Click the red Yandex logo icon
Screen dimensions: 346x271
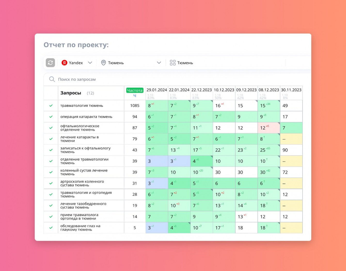(64, 63)
